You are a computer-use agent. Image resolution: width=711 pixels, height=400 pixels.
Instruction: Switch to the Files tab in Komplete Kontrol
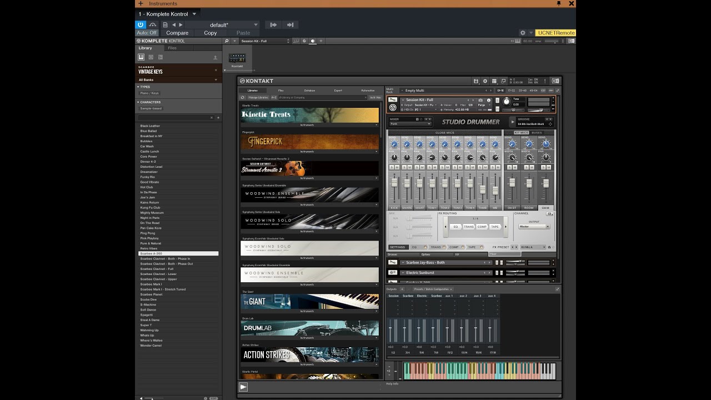(172, 48)
